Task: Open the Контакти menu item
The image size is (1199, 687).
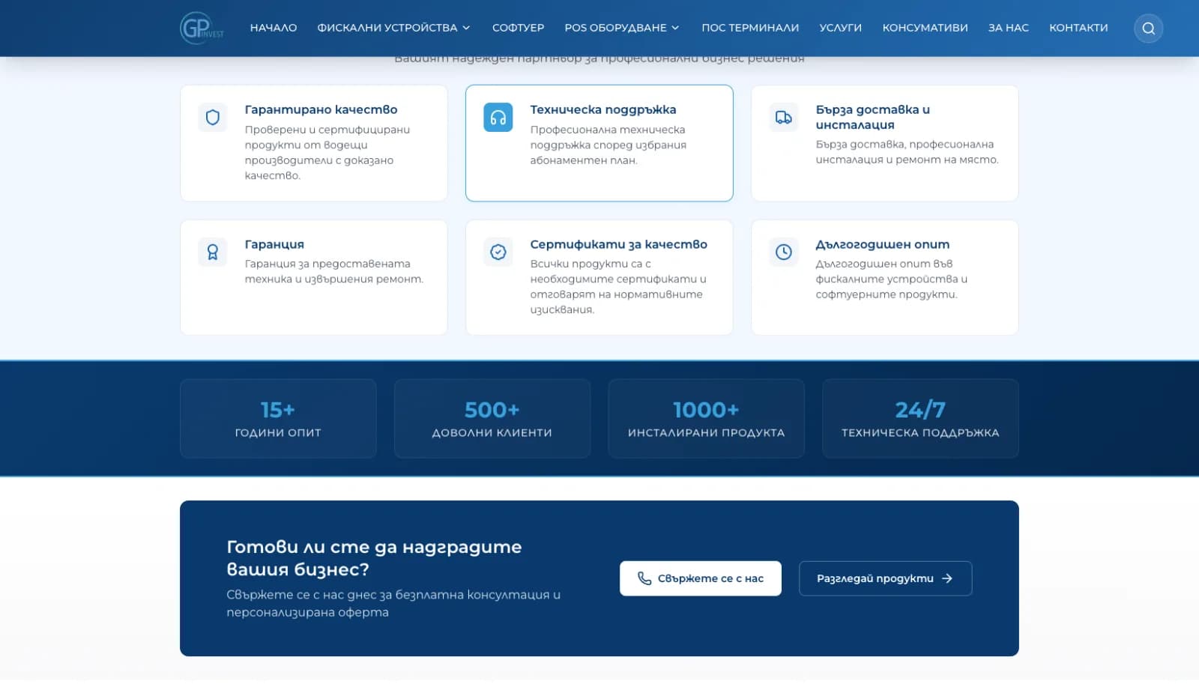Action: tap(1078, 28)
